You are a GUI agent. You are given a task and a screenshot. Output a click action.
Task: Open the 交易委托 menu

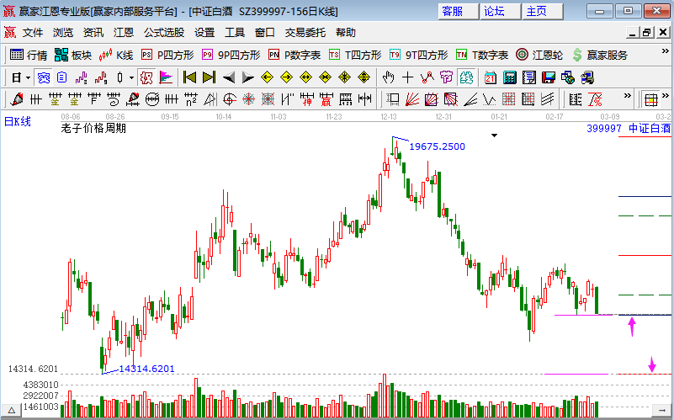305,33
